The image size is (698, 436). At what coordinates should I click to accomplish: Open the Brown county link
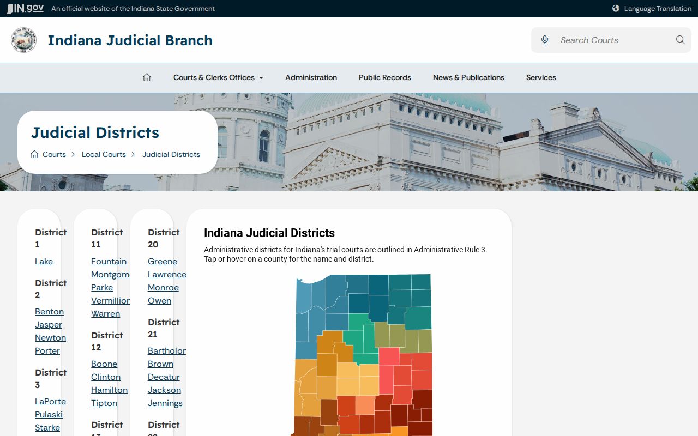[160, 364]
